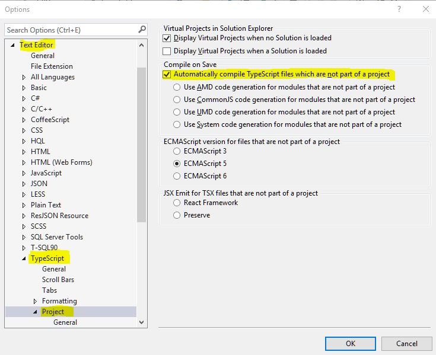Expand the HQL node
The width and height of the screenshot is (436, 355).
coord(24,141)
